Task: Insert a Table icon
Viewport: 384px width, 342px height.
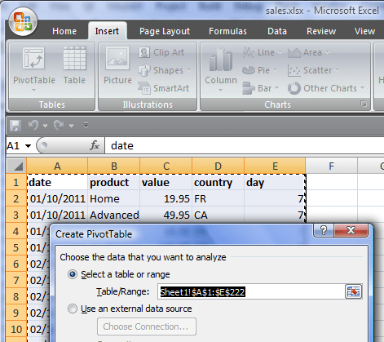Action: coord(74,58)
